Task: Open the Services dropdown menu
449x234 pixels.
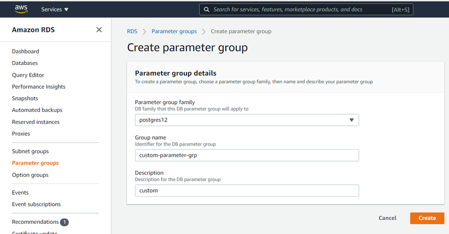Action: [x=55, y=9]
